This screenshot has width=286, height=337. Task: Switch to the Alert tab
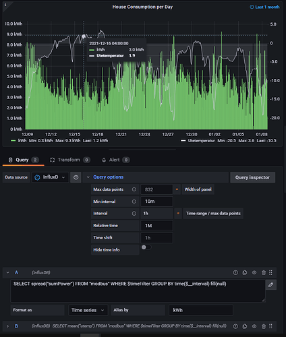115,160
